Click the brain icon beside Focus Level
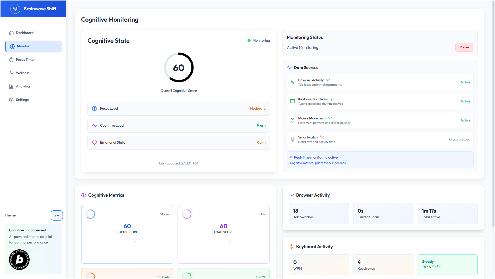The width and height of the screenshot is (495, 279). [94, 109]
